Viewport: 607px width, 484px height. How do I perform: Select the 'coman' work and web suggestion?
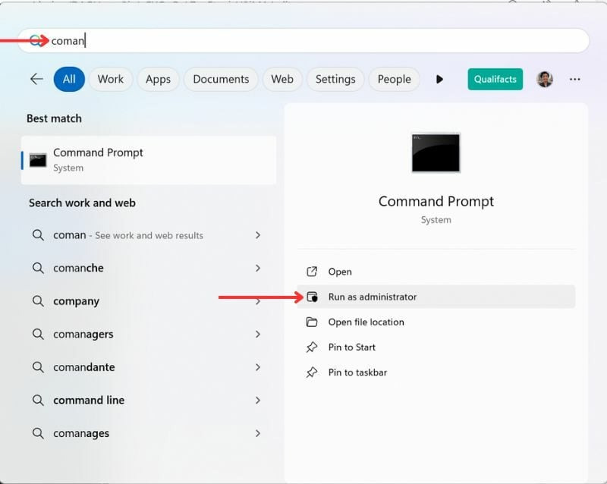click(x=149, y=235)
